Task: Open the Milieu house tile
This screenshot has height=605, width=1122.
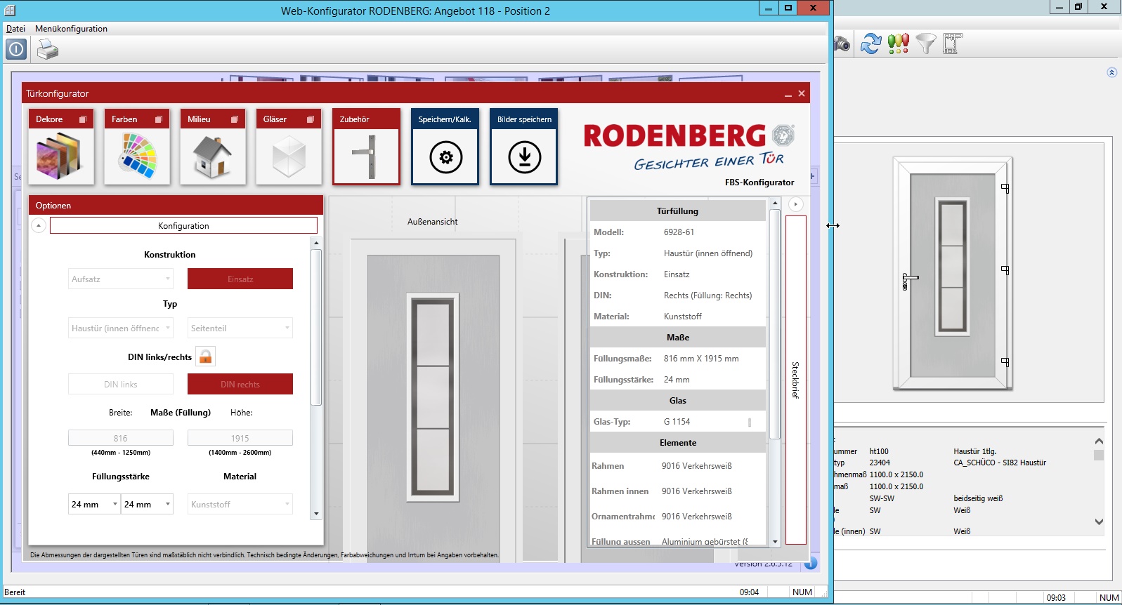Action: point(213,147)
